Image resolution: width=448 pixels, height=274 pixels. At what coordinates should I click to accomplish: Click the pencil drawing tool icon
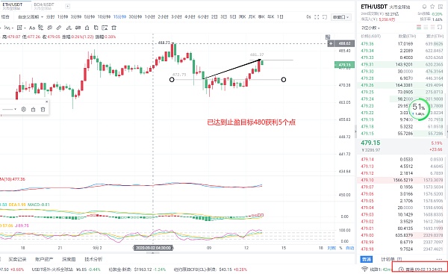click(x=59, y=28)
